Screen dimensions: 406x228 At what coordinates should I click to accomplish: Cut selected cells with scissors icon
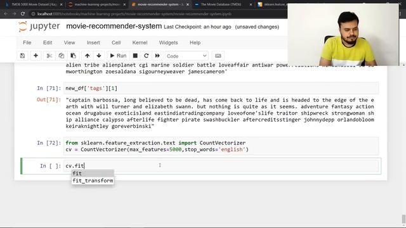pos(49,56)
